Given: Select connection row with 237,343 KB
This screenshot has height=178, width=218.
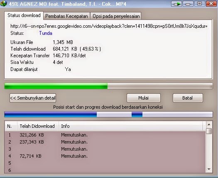Looking at the screenshot, I should [105, 142].
